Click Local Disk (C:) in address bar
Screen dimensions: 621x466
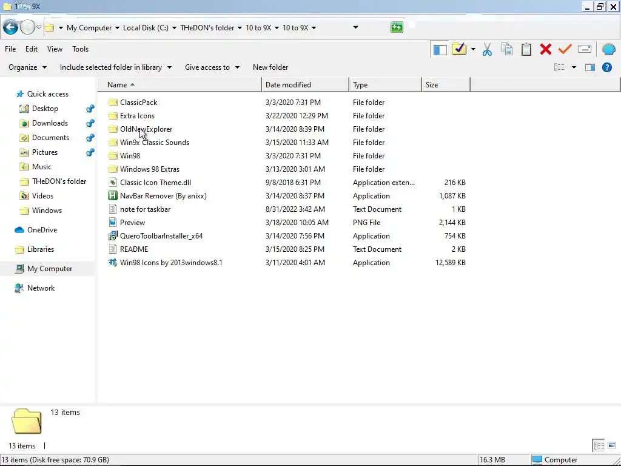146,28
